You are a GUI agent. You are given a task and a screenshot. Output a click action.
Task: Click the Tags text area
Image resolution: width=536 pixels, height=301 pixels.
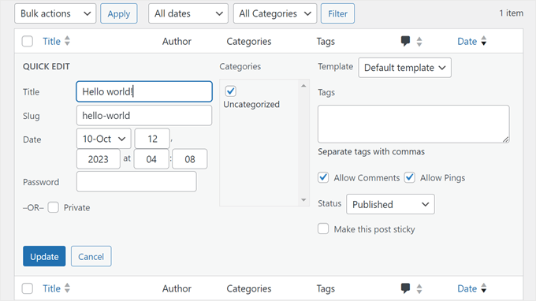pyautogui.click(x=414, y=124)
